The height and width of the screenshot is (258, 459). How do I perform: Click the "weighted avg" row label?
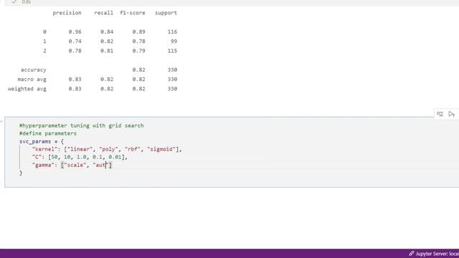[27, 89]
